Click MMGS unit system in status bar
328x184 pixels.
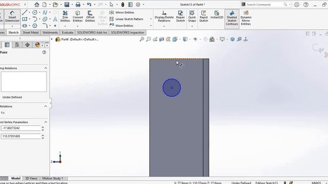[x=316, y=183]
